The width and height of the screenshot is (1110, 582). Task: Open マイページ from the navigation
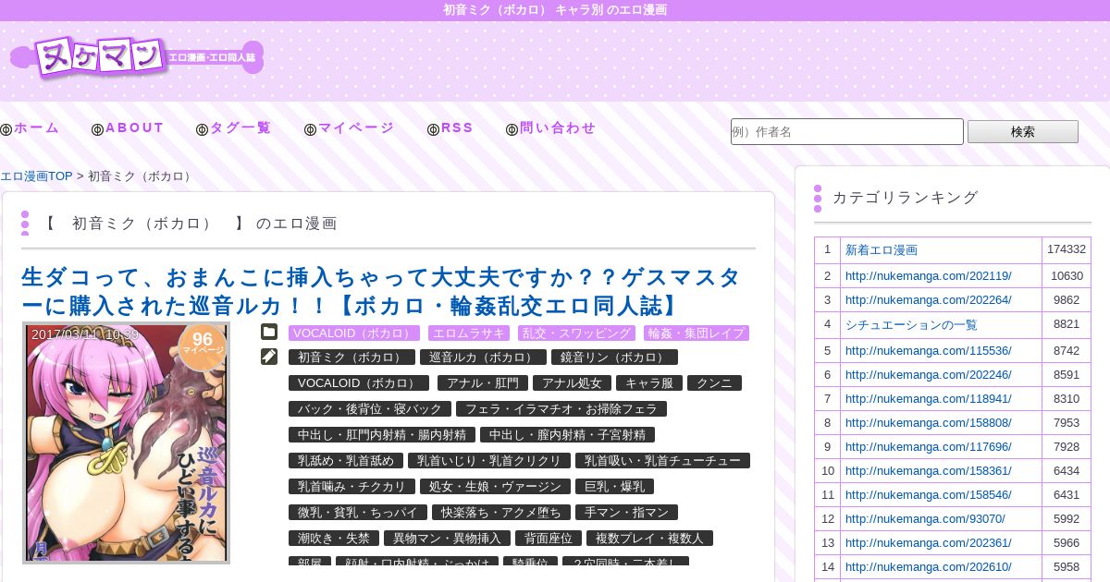tap(350, 128)
